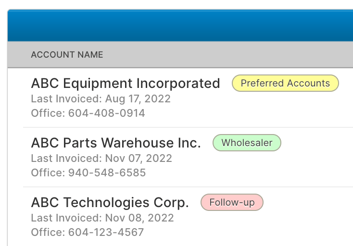
Task: Click the blank space right of the Follow-up tag
Action: [308, 203]
